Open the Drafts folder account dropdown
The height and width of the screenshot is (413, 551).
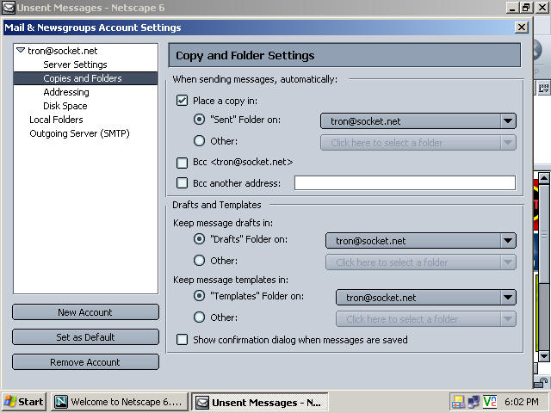421,241
